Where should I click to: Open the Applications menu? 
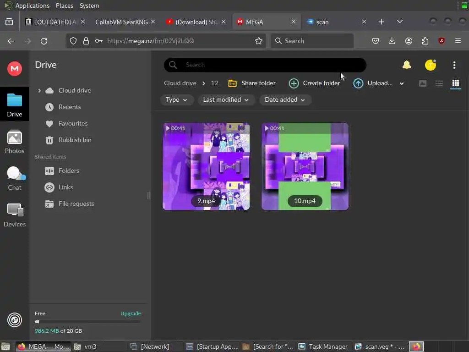(33, 5)
